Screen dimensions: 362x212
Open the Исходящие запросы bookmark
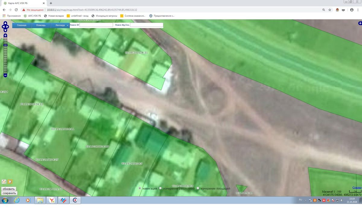(104, 16)
